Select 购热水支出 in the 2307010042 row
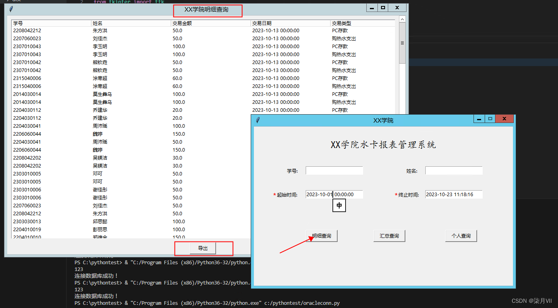Image resolution: width=558 pixels, height=308 pixels. [x=344, y=70]
